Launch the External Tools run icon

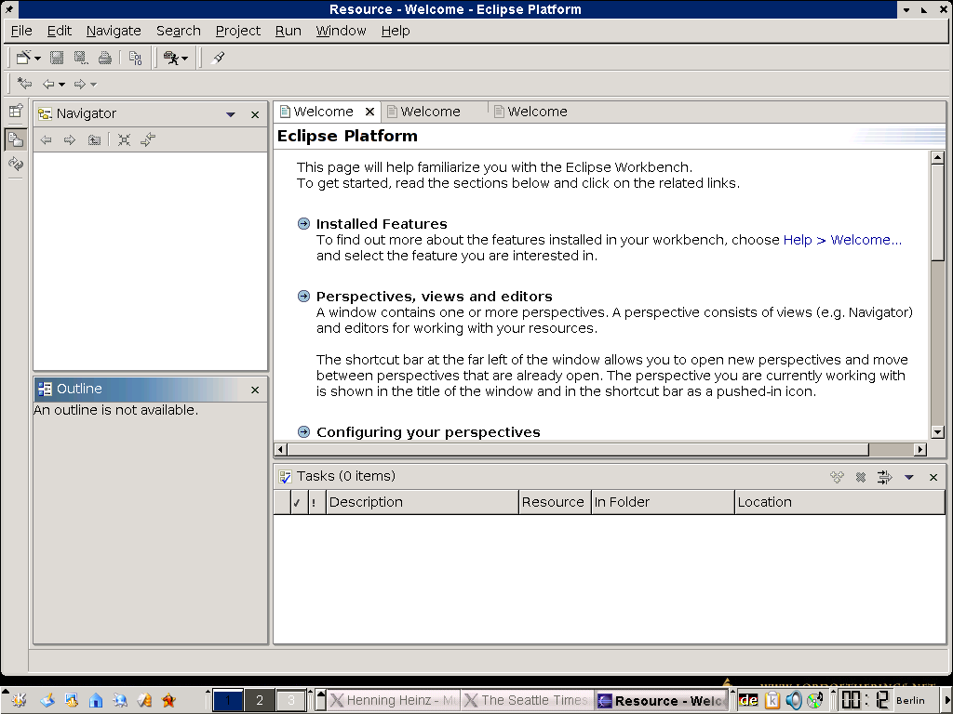(171, 58)
